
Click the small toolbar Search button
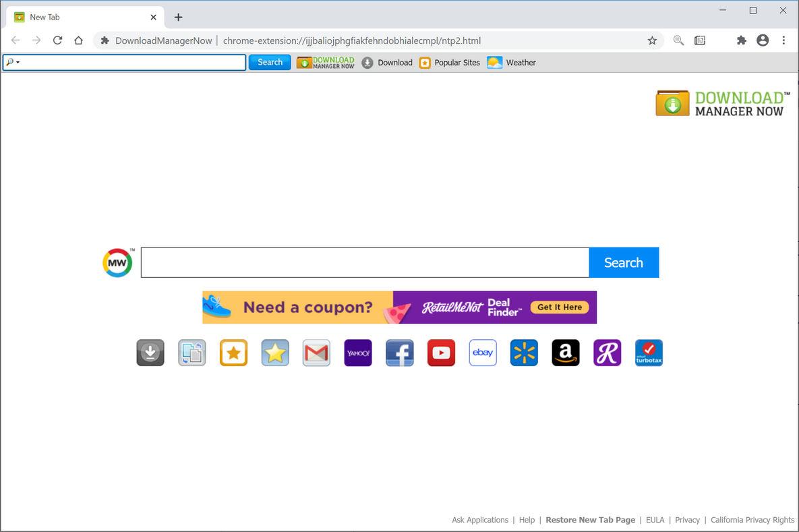tap(270, 62)
